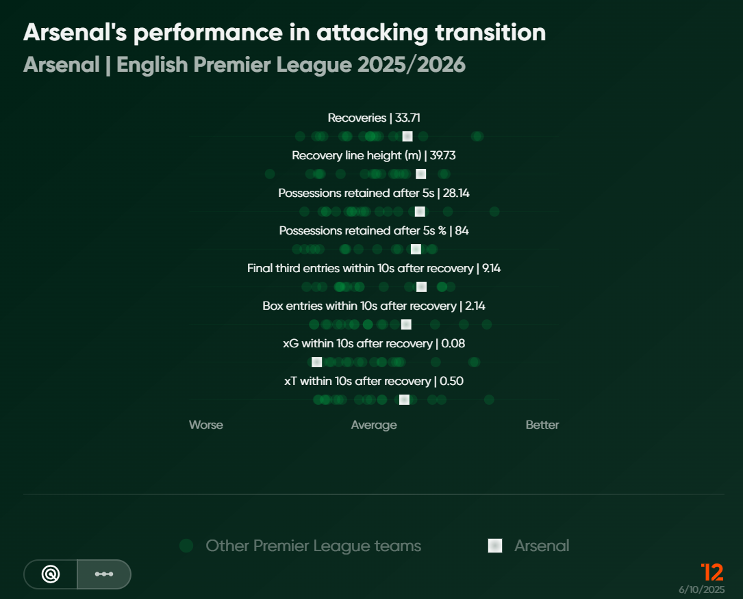
Task: Click the 'Average' axis label
Action: pos(374,425)
